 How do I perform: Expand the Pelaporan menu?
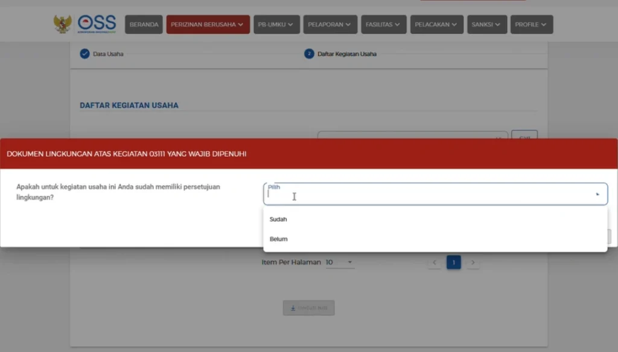pos(330,25)
